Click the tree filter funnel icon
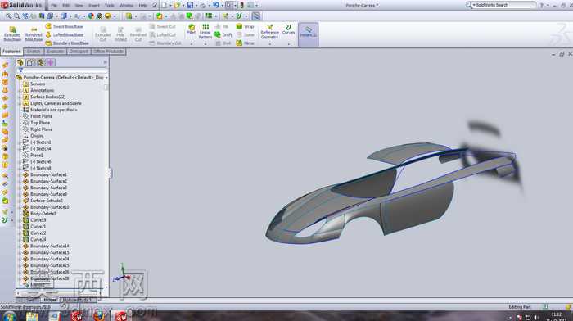Viewport: 573px width, 321px height. click(x=20, y=70)
